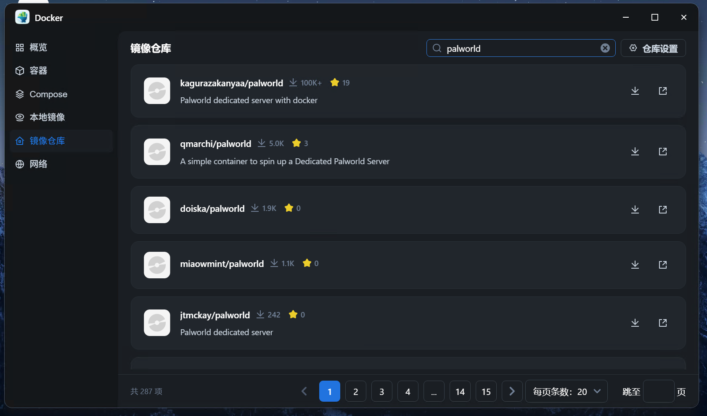Focus the 跳至 page number field
The width and height of the screenshot is (707, 416).
coord(659,392)
